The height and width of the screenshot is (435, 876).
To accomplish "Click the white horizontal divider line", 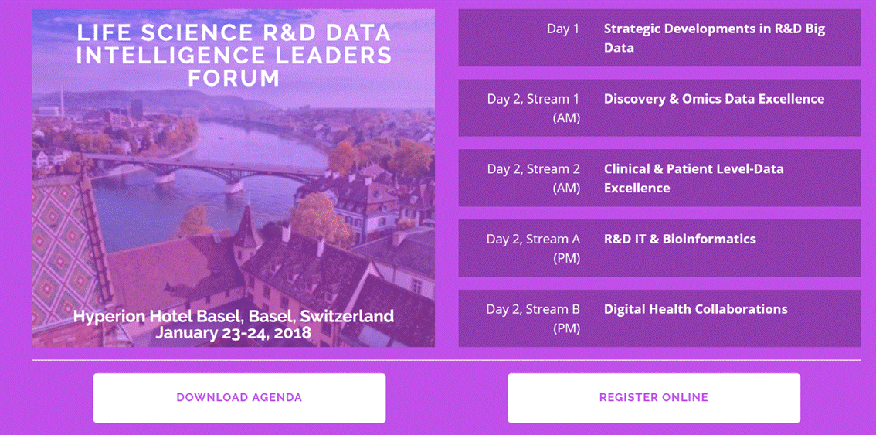I will click(x=446, y=360).
